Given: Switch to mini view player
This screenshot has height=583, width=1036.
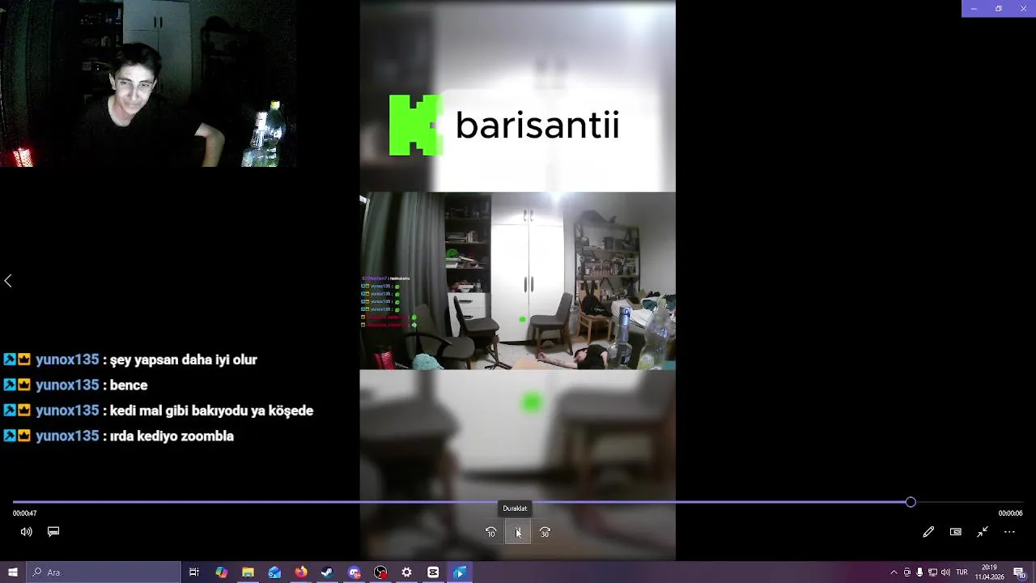Looking at the screenshot, I should pyautogui.click(x=956, y=532).
